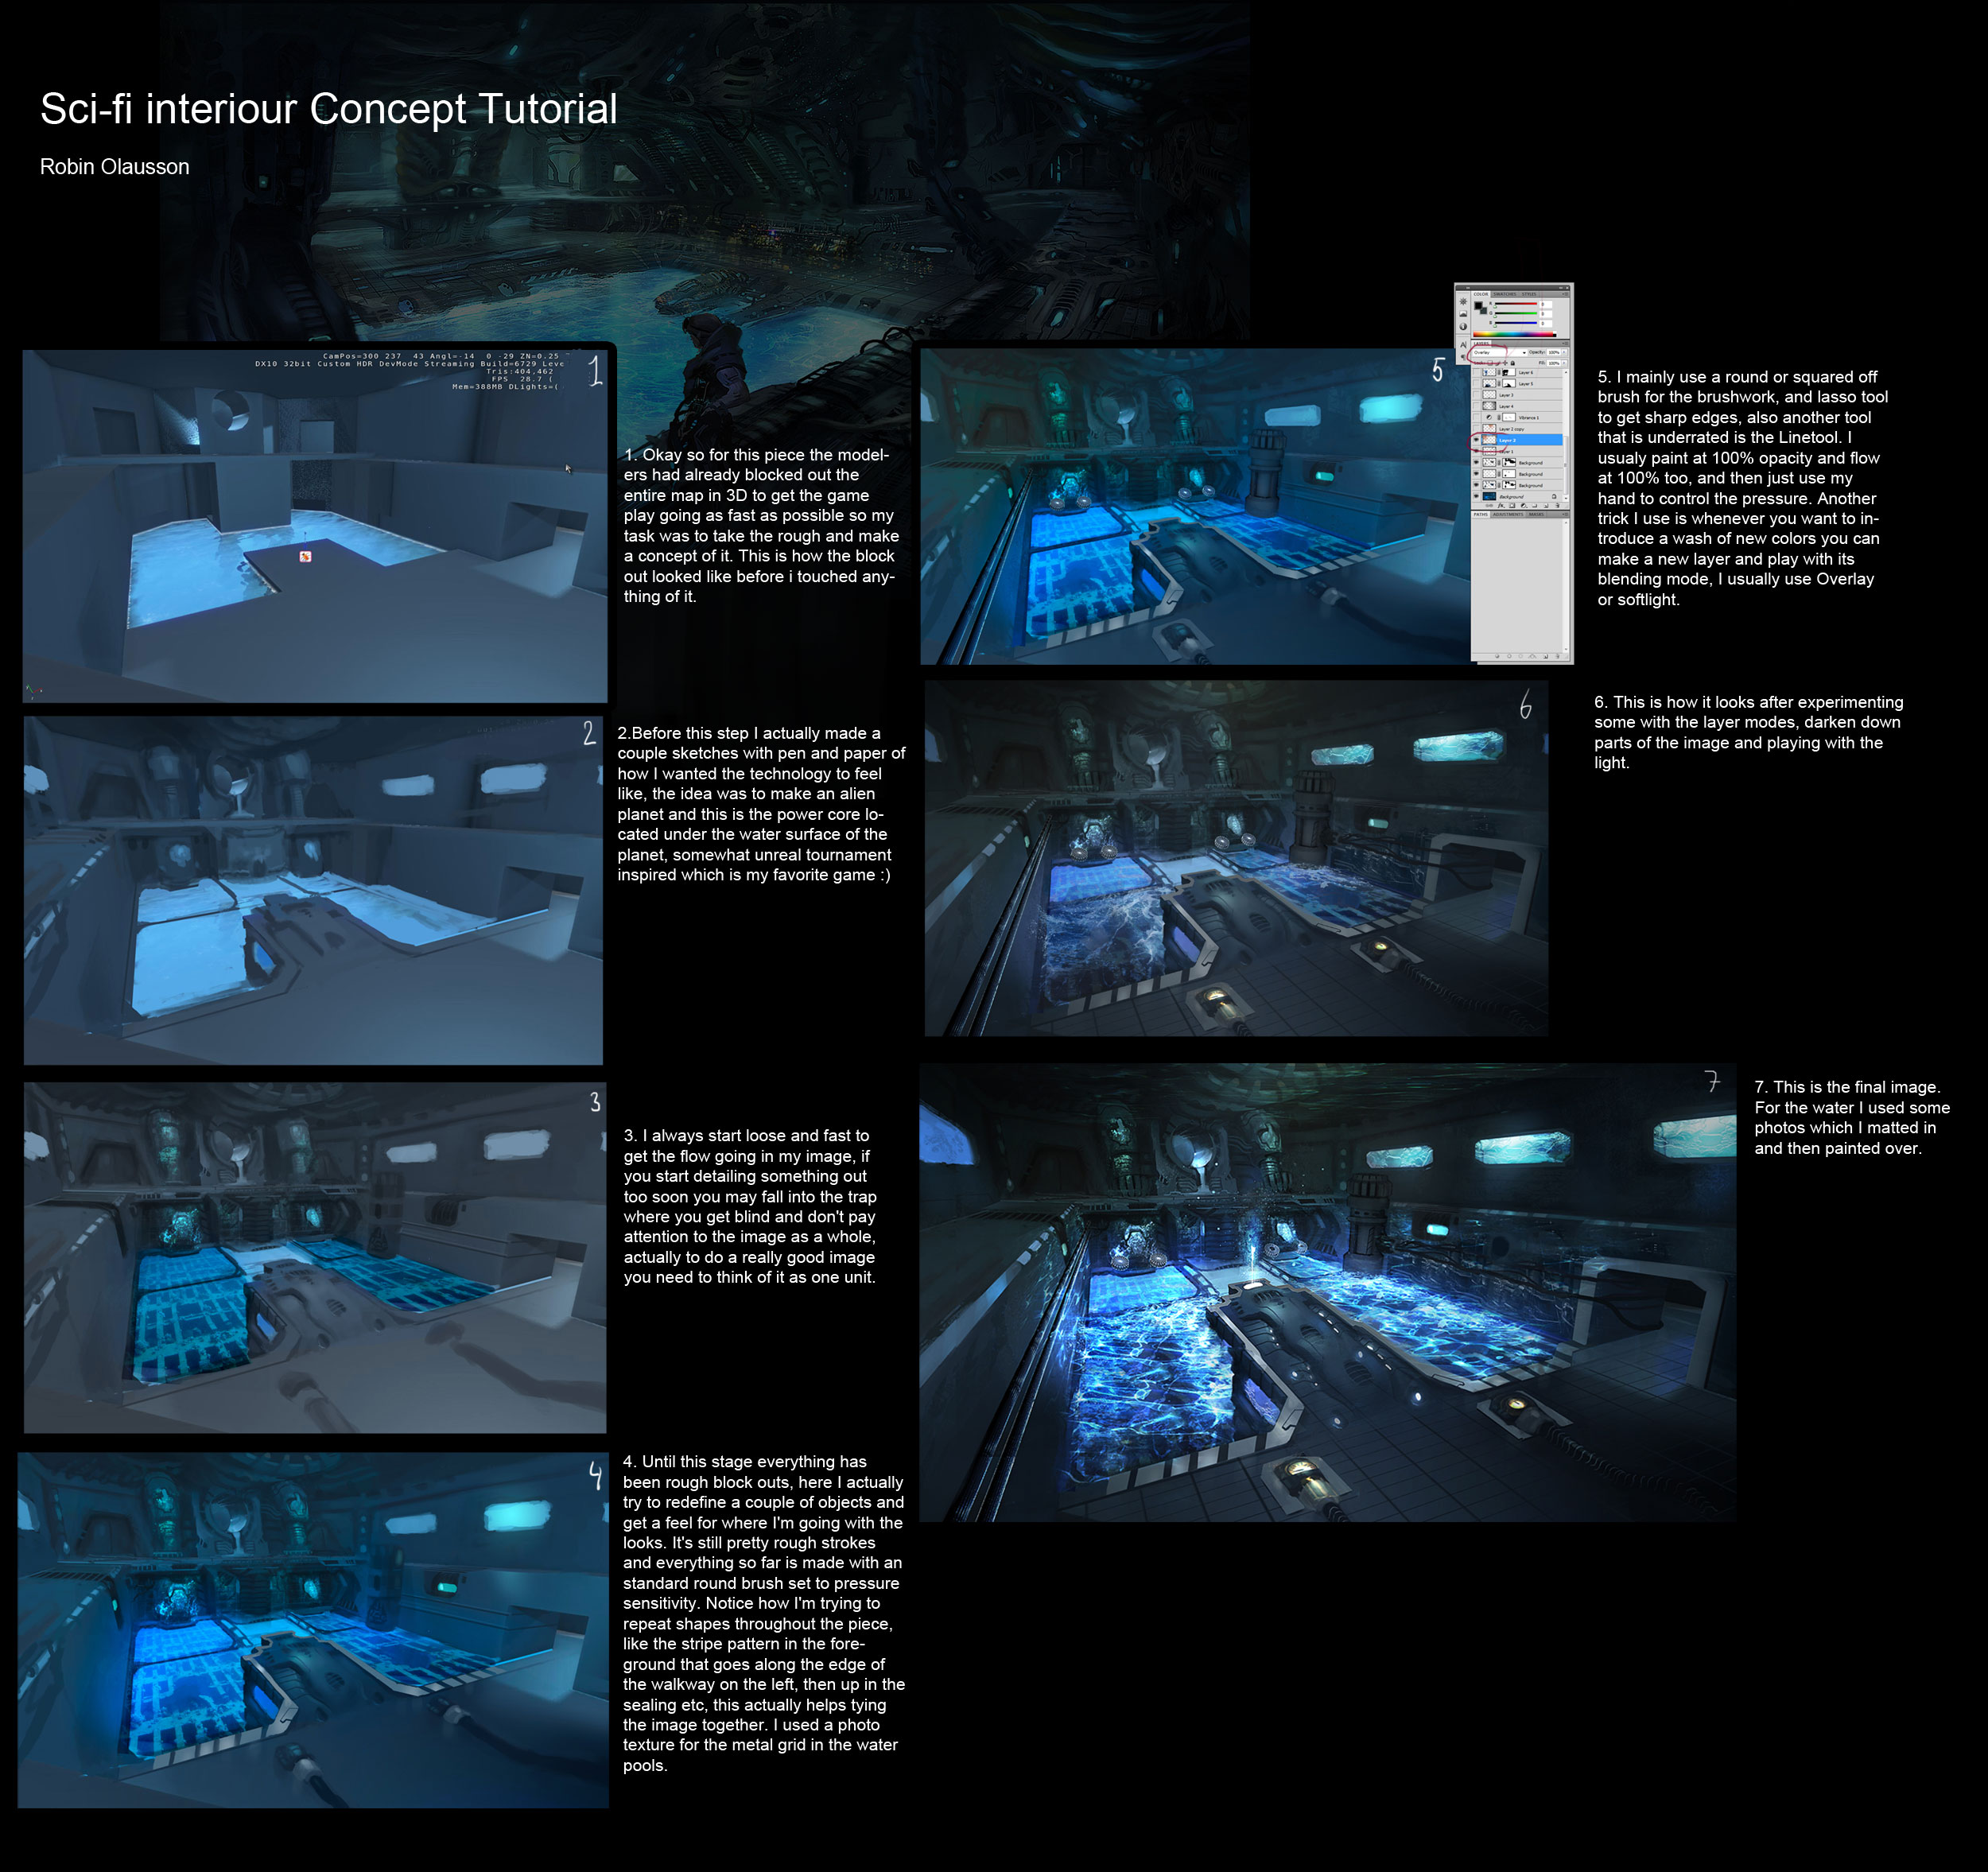Show hidden Layer 6 via visibility box

point(1477,372)
